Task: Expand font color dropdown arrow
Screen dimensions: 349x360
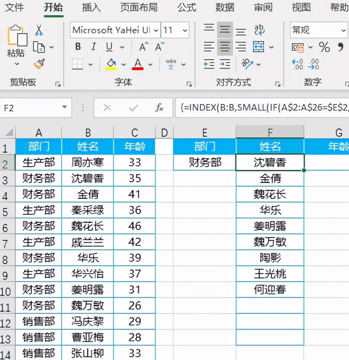Action: click(150, 65)
